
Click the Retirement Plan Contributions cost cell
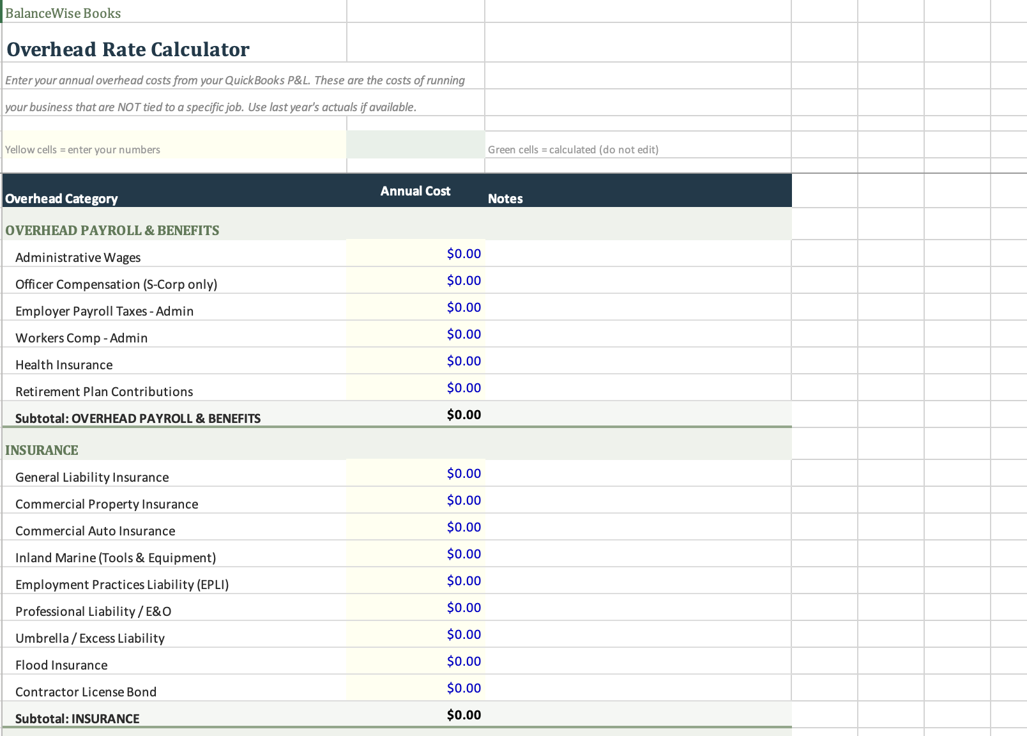[x=416, y=388]
